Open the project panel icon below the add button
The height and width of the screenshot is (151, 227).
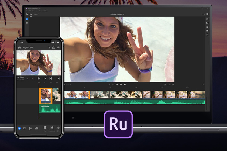27,23
